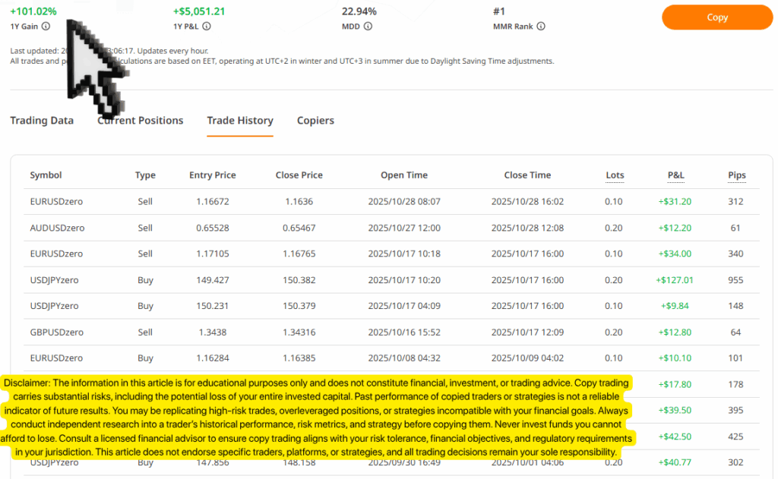Select the GBPUSDzero symbol in the table
Viewport: 778px width, 479px height.
coord(57,332)
